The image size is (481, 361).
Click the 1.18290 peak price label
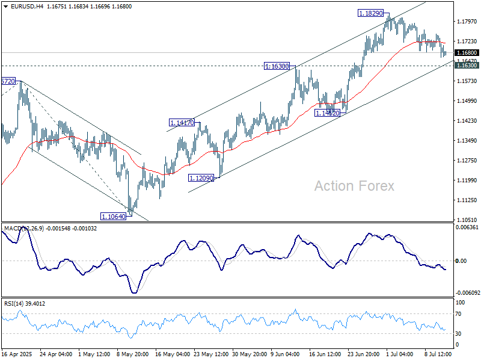[370, 13]
